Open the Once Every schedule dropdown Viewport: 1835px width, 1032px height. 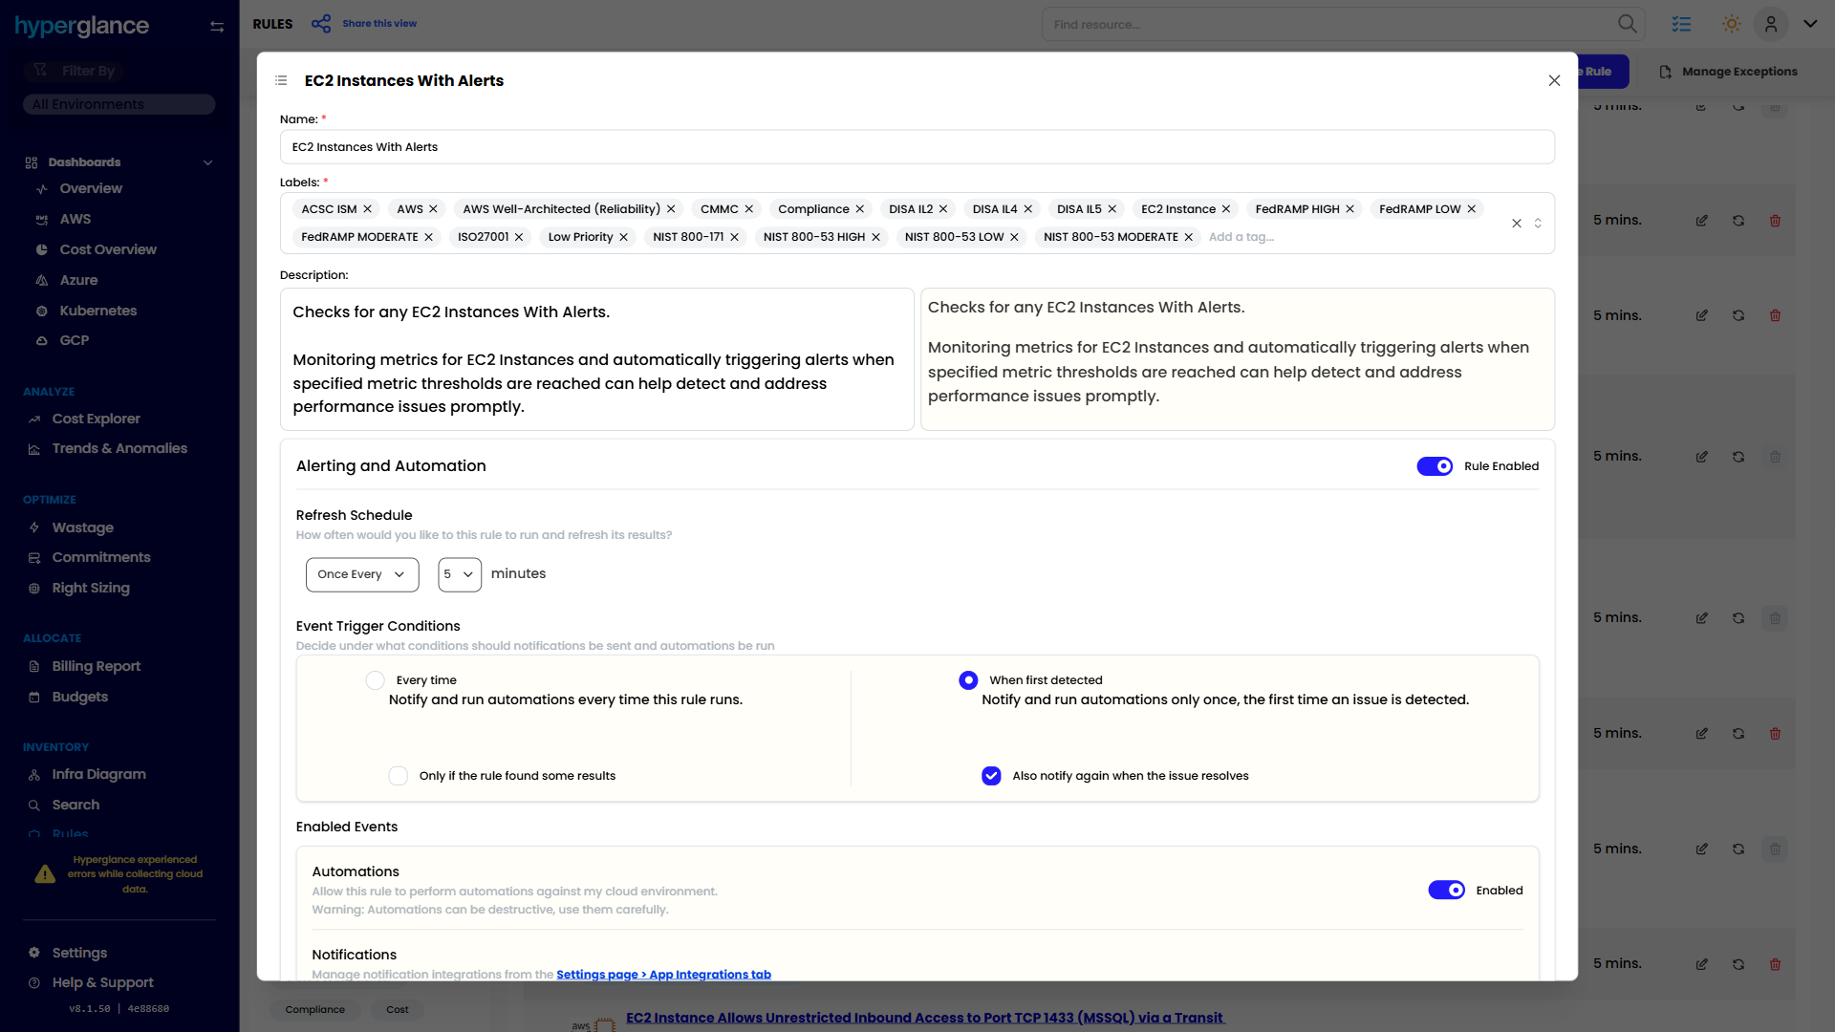pyautogui.click(x=361, y=574)
